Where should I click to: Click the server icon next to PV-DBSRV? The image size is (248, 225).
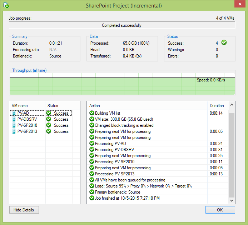click(x=14, y=119)
